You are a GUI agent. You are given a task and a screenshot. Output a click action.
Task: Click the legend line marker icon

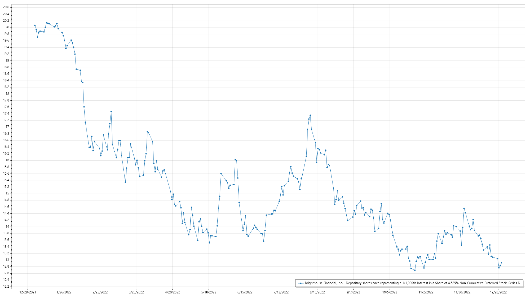(x=301, y=283)
